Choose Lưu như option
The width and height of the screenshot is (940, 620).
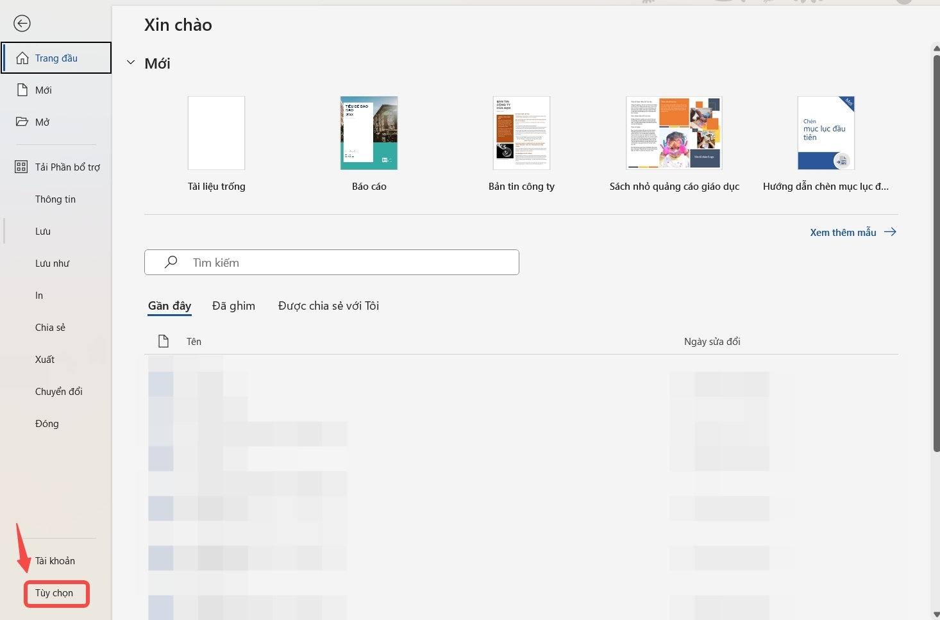click(x=52, y=263)
